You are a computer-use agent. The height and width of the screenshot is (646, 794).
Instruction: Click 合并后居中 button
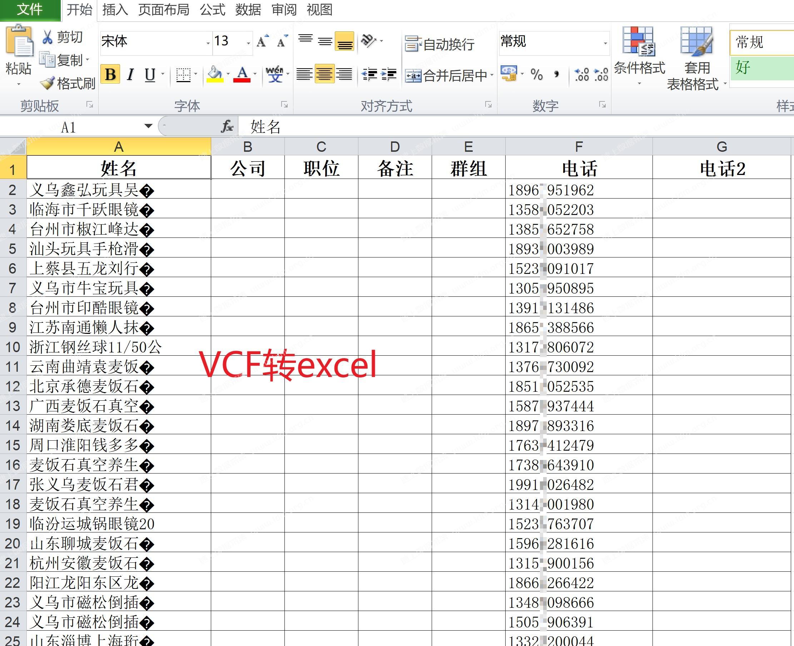tap(446, 75)
